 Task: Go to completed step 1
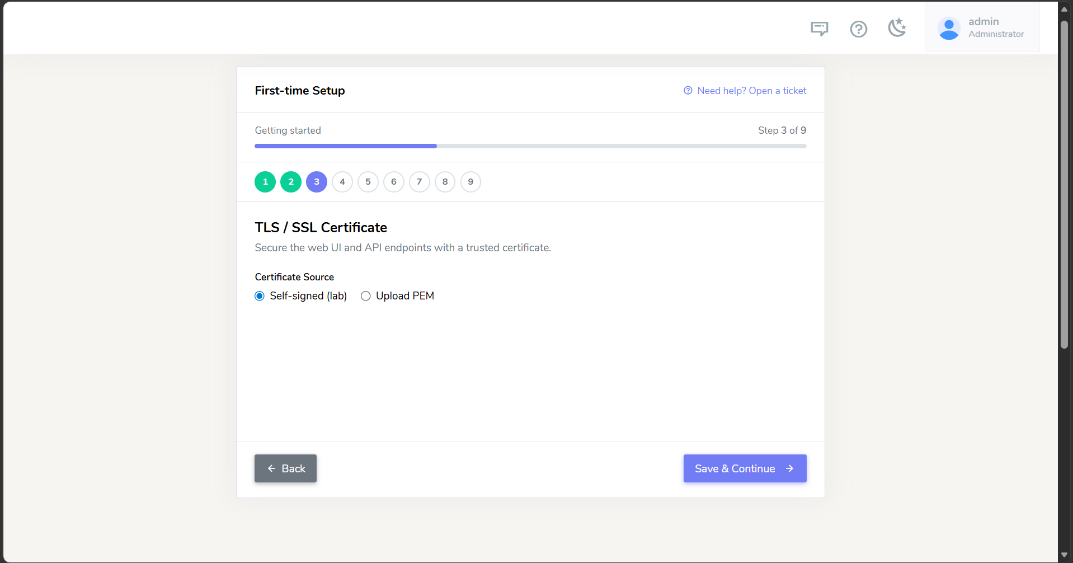click(265, 182)
